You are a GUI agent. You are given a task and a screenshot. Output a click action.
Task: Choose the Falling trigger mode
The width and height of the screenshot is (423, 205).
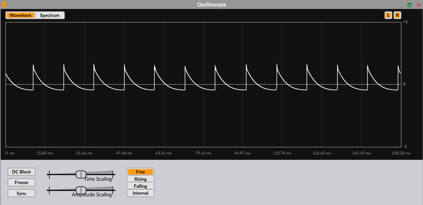(140, 186)
